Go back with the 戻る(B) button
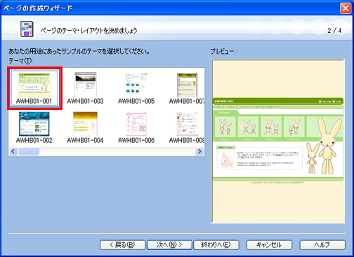This screenshot has height=257, width=354. (x=122, y=245)
